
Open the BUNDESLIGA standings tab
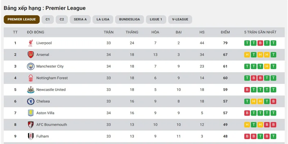130,19
